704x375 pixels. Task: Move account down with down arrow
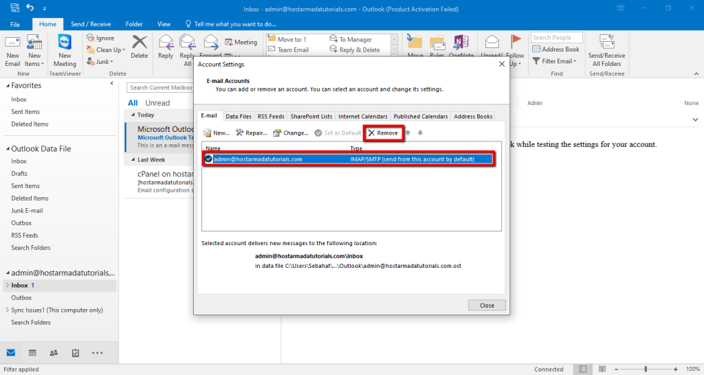(420, 133)
